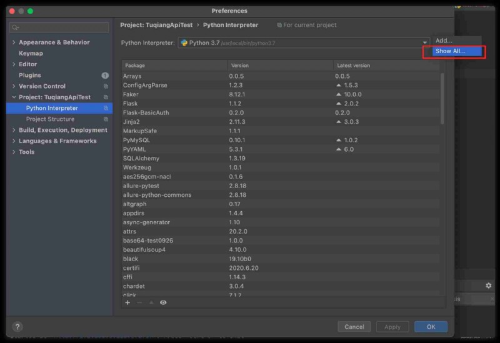Sort by the Latest version column header
500x343 pixels.
point(386,66)
